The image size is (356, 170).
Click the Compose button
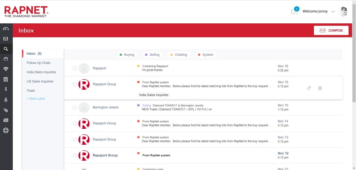[331, 30]
